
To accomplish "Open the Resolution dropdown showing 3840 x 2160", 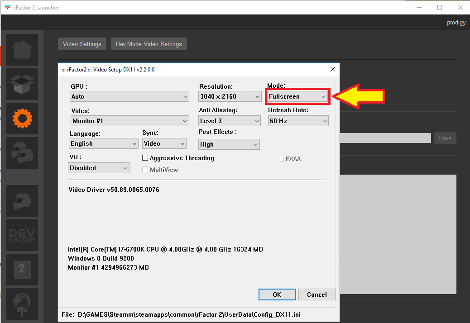I will tap(230, 96).
